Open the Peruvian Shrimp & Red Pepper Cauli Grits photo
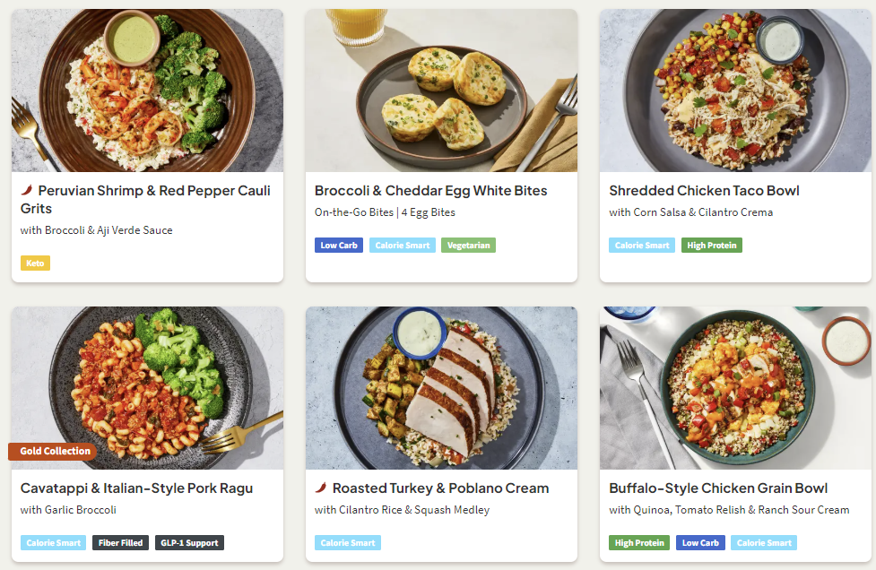 point(147,91)
